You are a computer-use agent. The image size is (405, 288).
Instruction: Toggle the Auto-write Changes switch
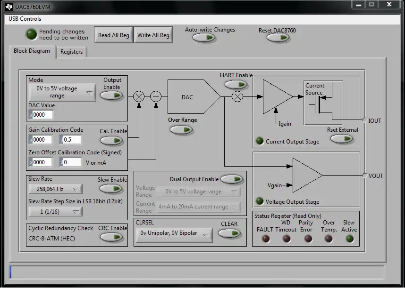tap(204, 38)
